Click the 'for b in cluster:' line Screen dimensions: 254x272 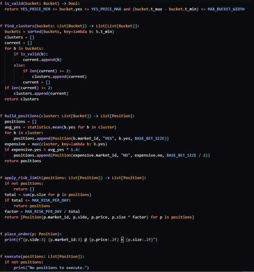click(x=24, y=133)
